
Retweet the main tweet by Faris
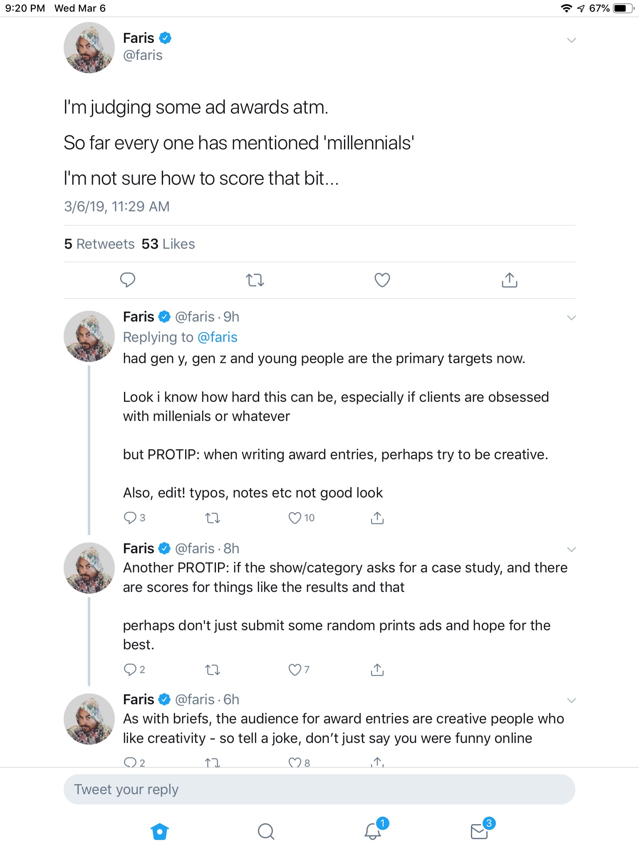pos(255,280)
